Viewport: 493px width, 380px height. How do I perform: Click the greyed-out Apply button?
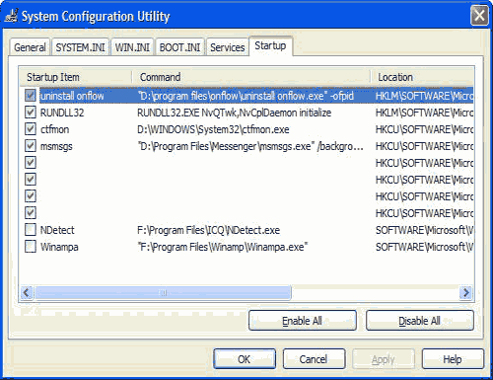pos(384,359)
